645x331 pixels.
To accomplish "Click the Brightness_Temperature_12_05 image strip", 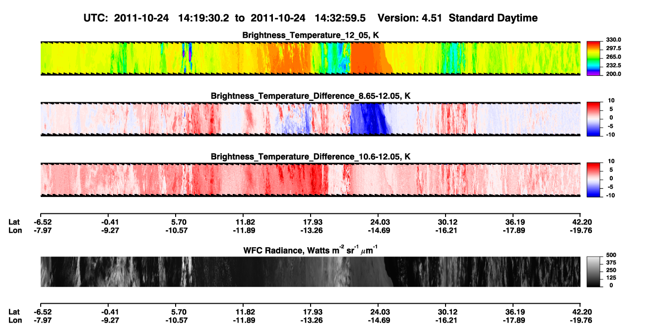I will [310, 59].
